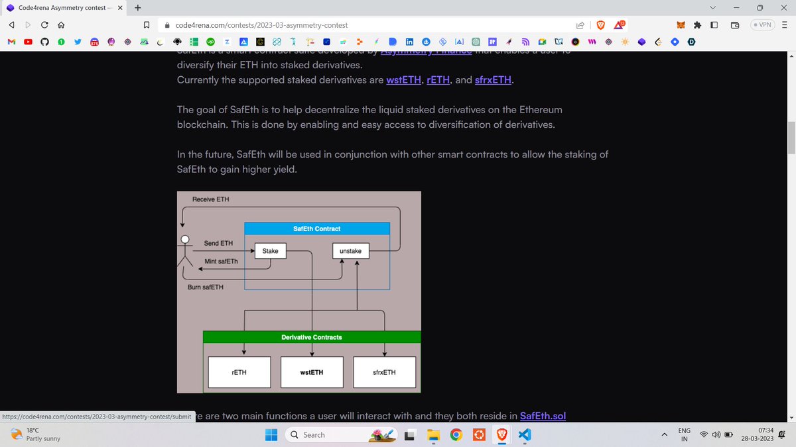Click the SafEth architecture diagram image

[x=299, y=292]
